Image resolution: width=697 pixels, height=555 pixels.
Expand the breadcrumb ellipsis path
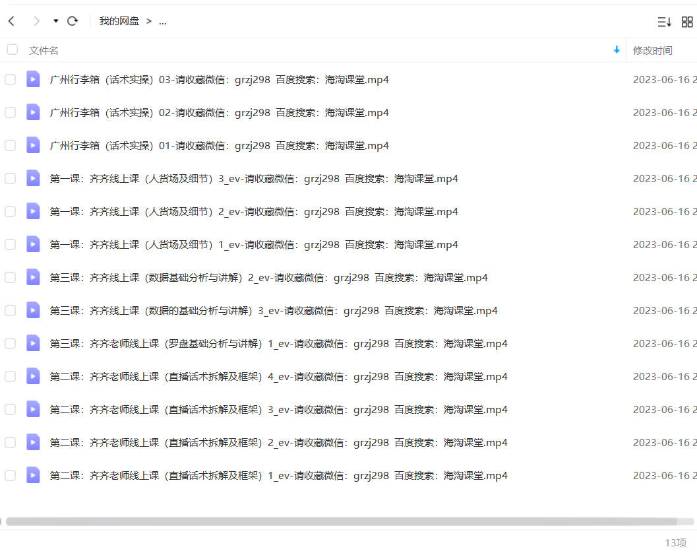(163, 21)
